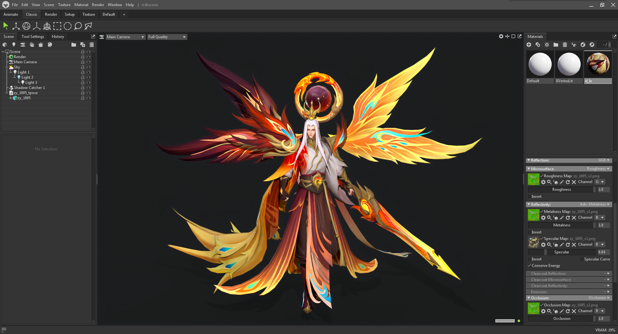
Task: Create a new material plus icon
Action: click(529, 45)
